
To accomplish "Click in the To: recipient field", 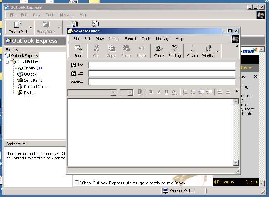I will [x=162, y=66].
